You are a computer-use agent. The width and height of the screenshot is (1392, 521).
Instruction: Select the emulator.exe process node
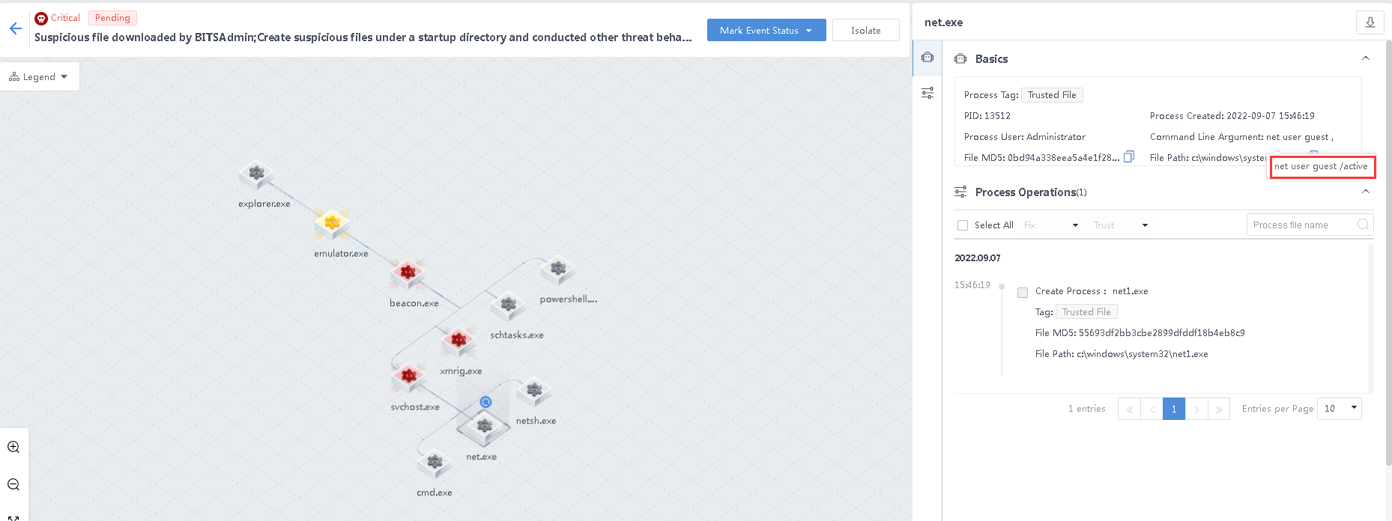click(332, 223)
